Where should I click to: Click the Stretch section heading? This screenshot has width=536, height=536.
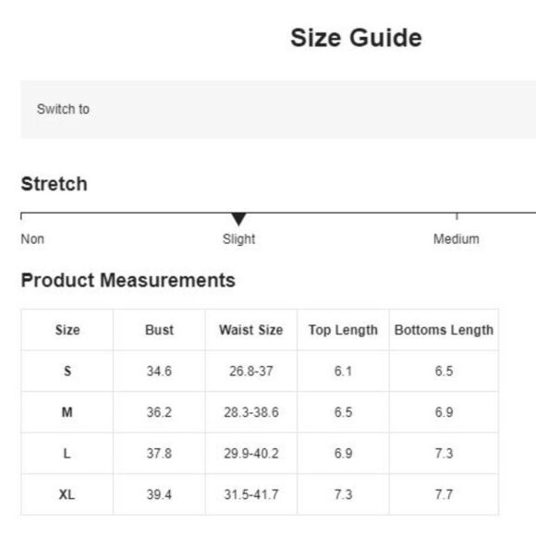pyautogui.click(x=54, y=184)
